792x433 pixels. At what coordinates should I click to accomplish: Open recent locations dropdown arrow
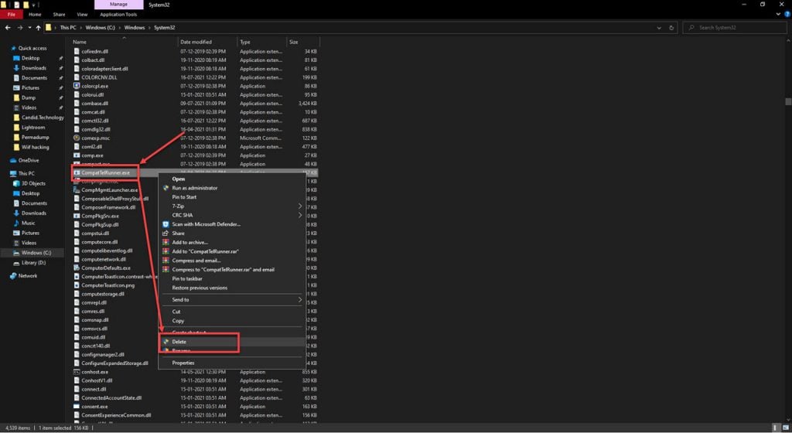(x=29, y=28)
